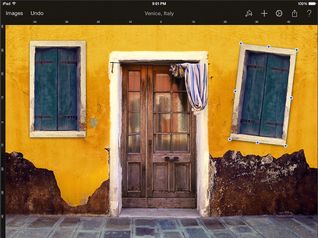Open the settings gear icon
The image size is (318, 238).
279,14
